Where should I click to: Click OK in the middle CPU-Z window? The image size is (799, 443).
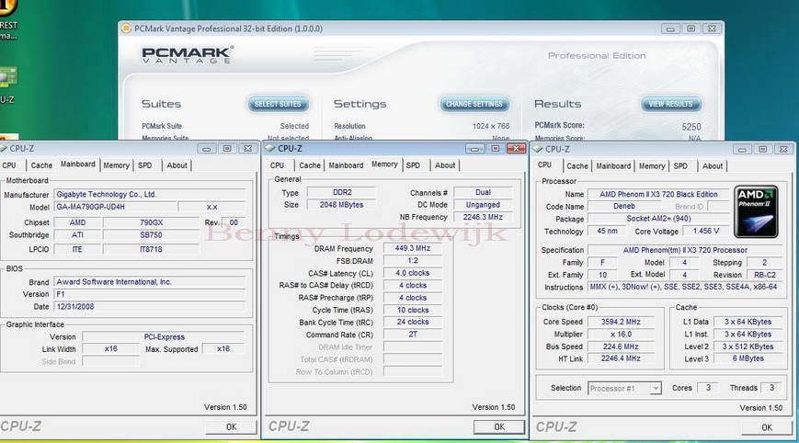coord(499,426)
